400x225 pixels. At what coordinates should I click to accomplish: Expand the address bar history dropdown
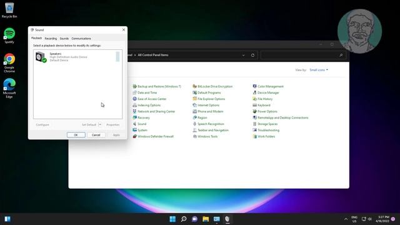(x=243, y=55)
